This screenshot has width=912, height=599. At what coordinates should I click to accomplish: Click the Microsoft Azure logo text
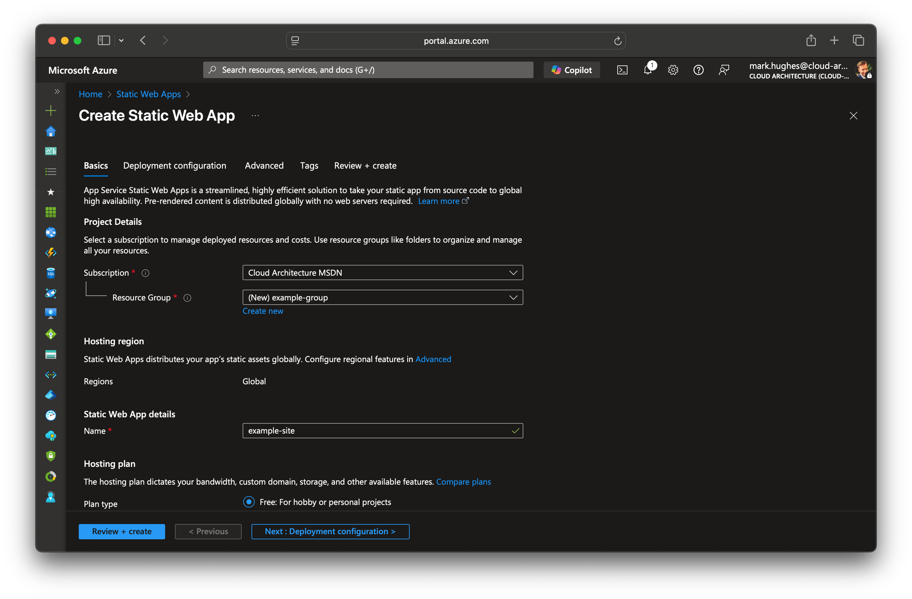tap(83, 71)
